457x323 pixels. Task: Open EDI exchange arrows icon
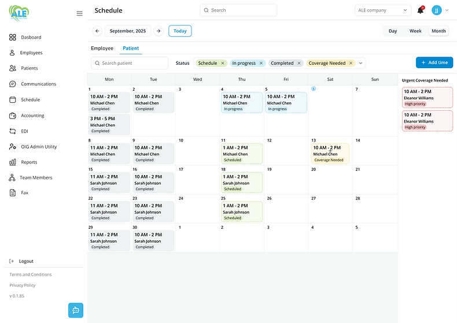[13, 131]
